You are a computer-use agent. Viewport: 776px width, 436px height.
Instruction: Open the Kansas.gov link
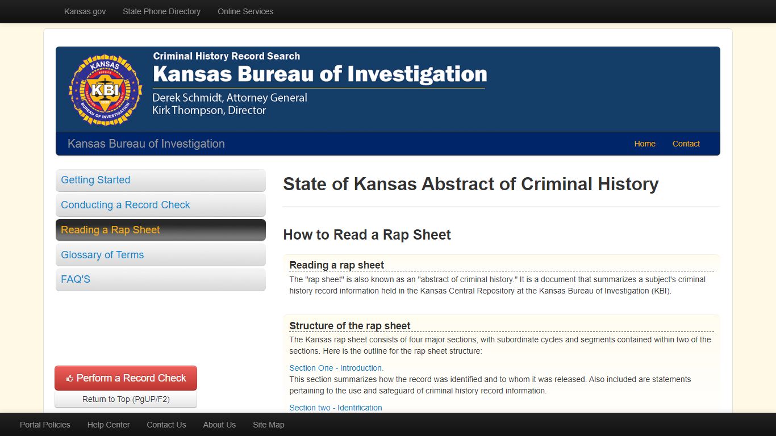[x=85, y=11]
